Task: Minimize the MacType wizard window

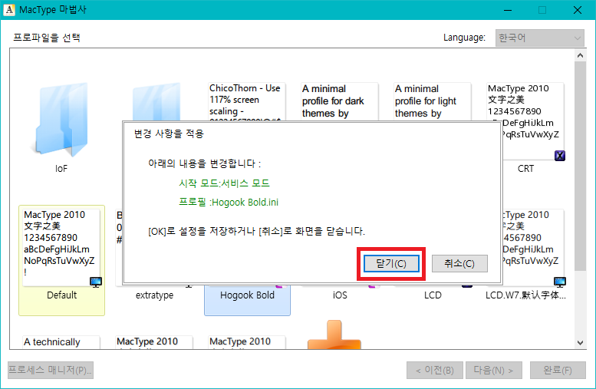Action: click(508, 10)
